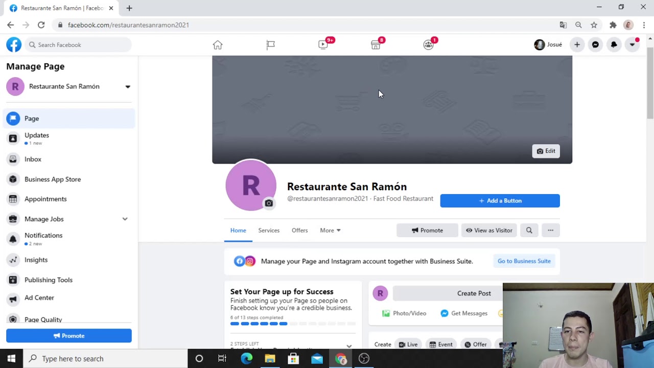Open Chrome three-dot menu
The height and width of the screenshot is (368, 654).
(644, 25)
